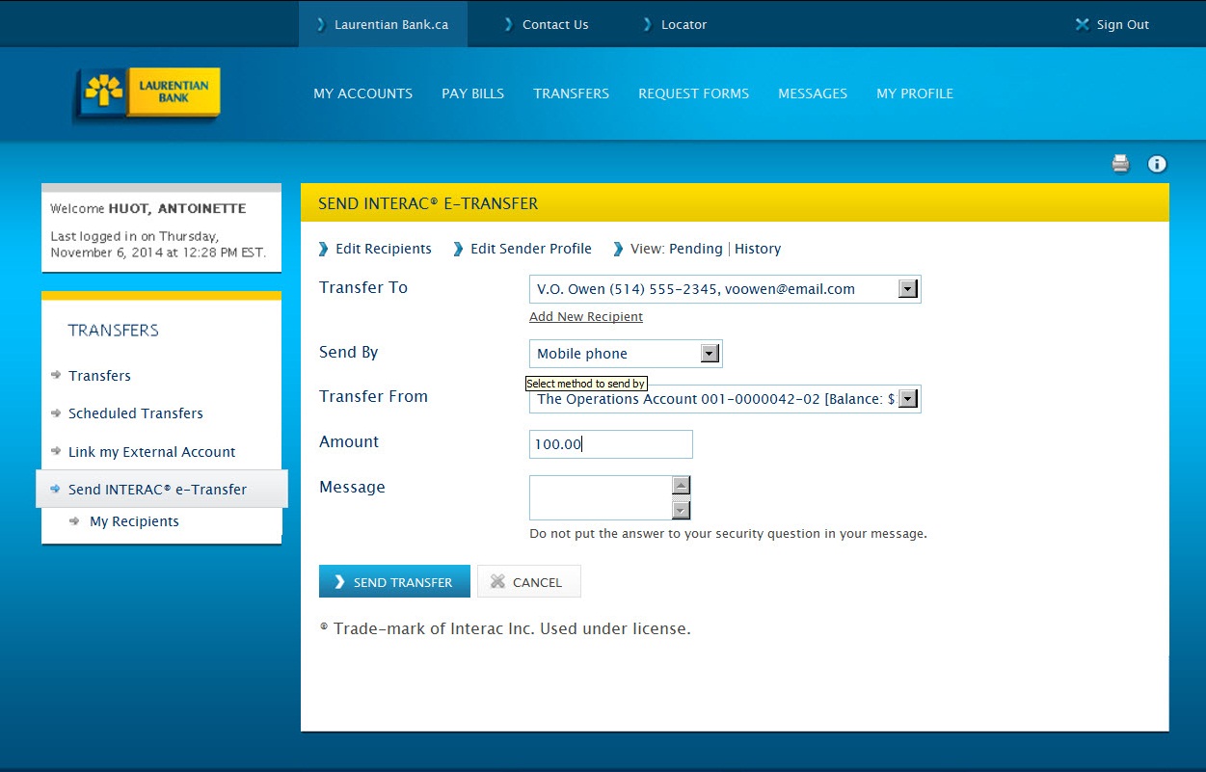Click Edit Sender Profile link
1206x772 pixels.
[531, 249]
